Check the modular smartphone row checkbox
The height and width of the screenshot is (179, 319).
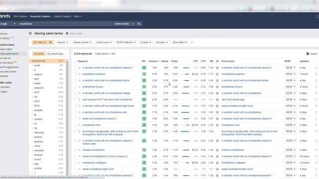[x=75, y=150]
